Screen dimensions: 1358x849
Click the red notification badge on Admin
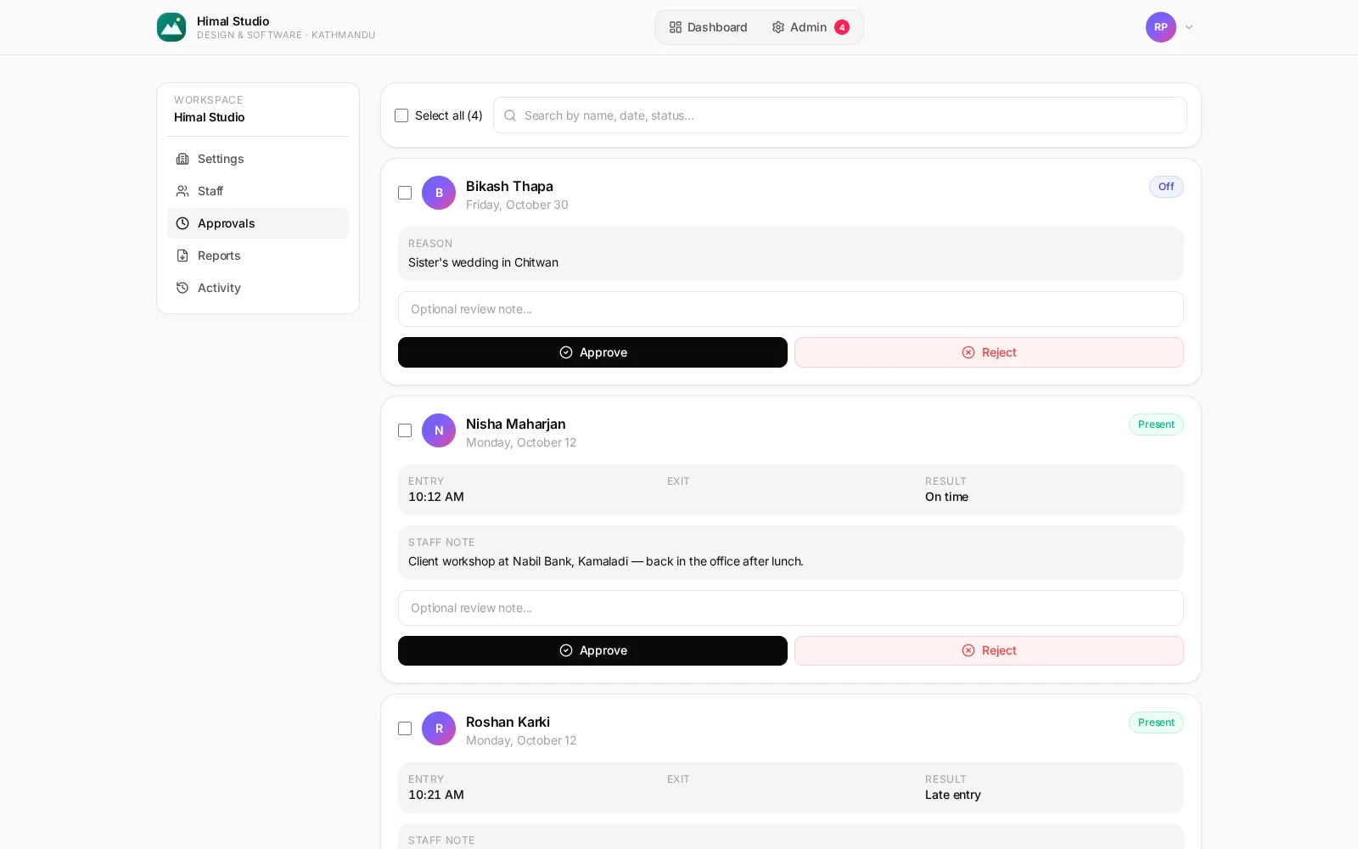click(842, 27)
